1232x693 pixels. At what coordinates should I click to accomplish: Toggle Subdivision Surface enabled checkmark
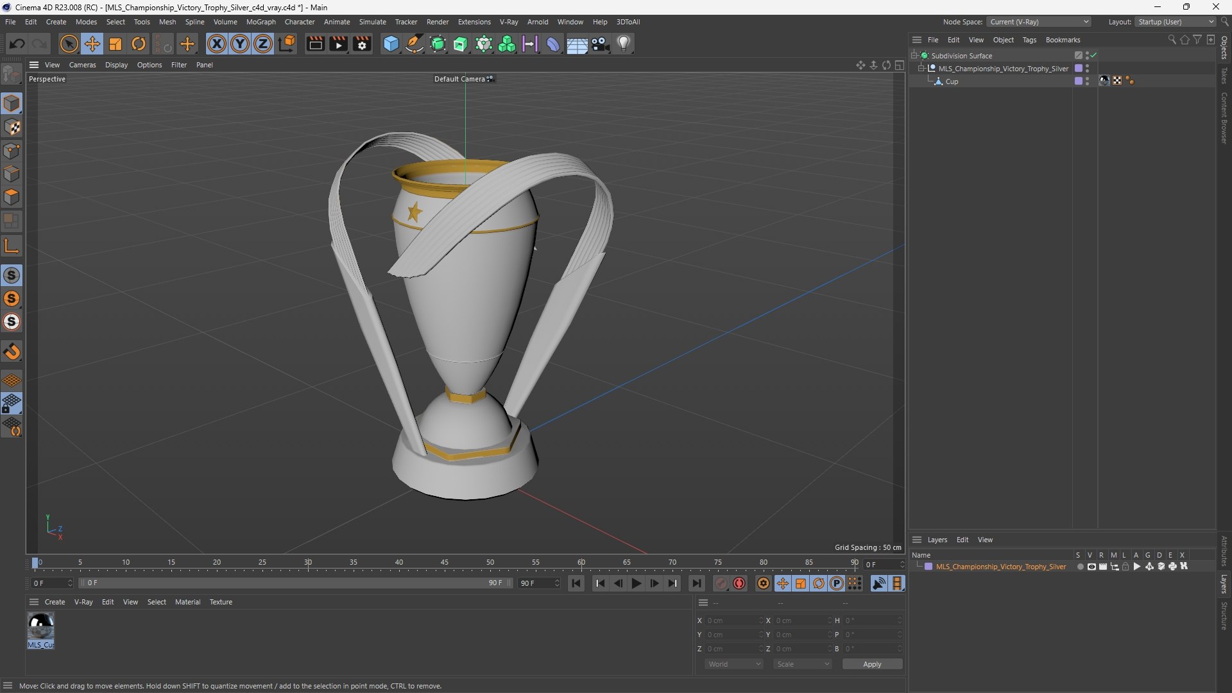coord(1093,56)
